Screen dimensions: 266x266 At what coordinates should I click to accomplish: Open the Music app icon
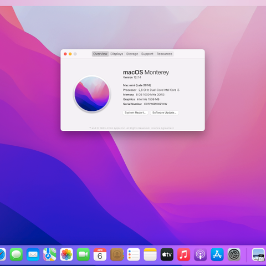(183, 254)
